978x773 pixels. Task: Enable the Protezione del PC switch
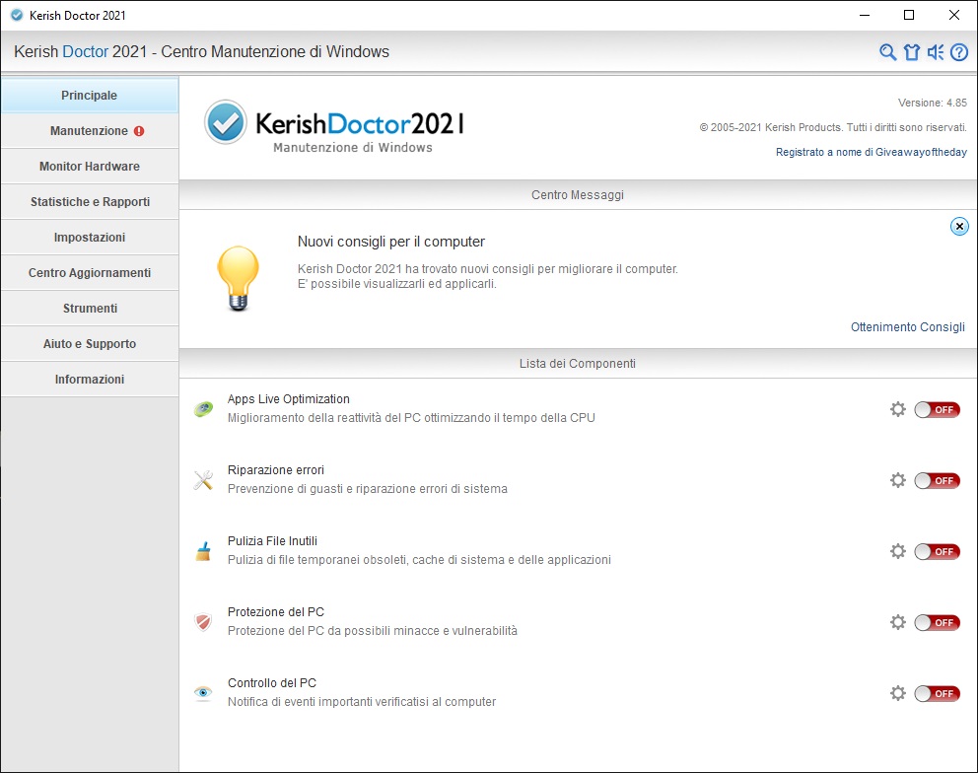pyautogui.click(x=938, y=622)
